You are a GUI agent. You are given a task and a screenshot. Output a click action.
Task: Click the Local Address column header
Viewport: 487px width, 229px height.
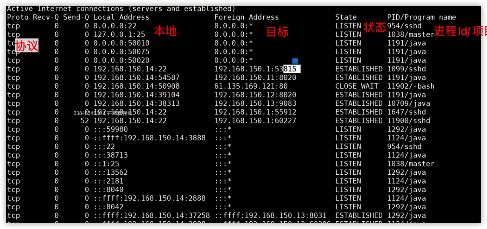(121, 17)
